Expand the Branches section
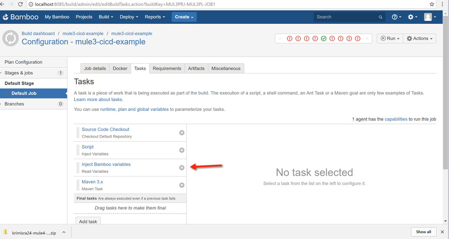The height and width of the screenshot is (239, 449). [1, 104]
